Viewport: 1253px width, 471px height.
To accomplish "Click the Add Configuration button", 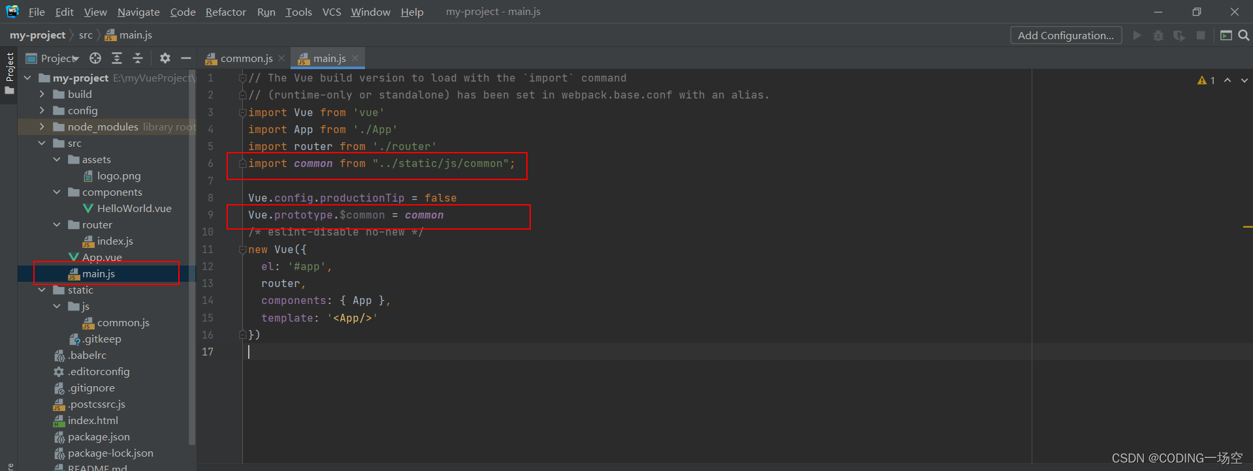I will tap(1066, 35).
